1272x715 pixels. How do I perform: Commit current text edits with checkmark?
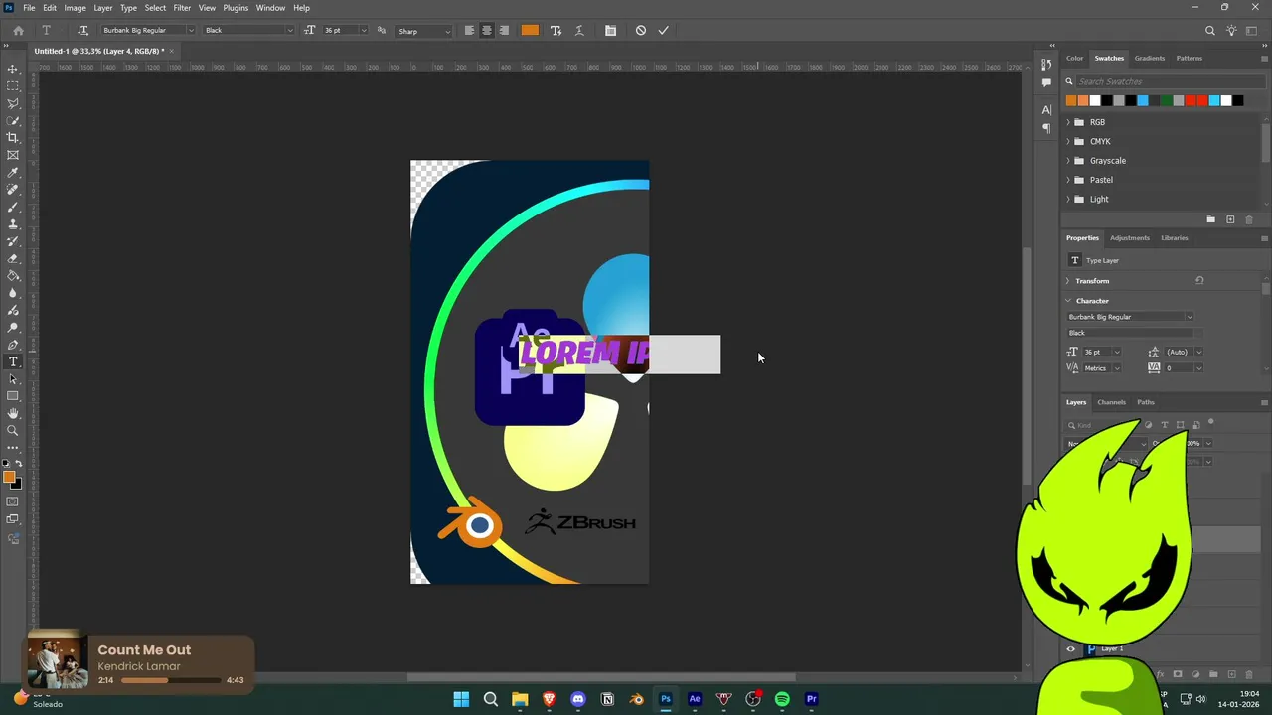pyautogui.click(x=664, y=30)
